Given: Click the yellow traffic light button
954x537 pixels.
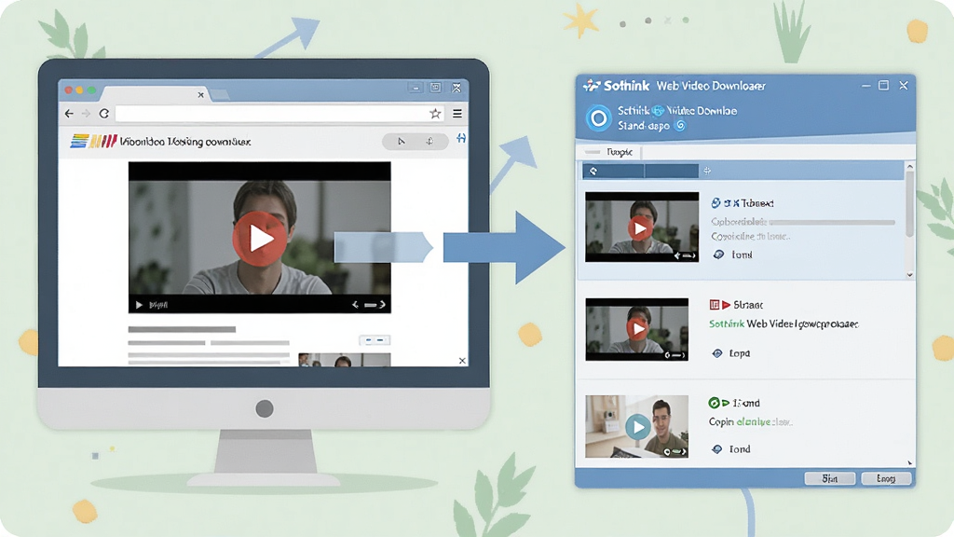Looking at the screenshot, I should tap(80, 90).
